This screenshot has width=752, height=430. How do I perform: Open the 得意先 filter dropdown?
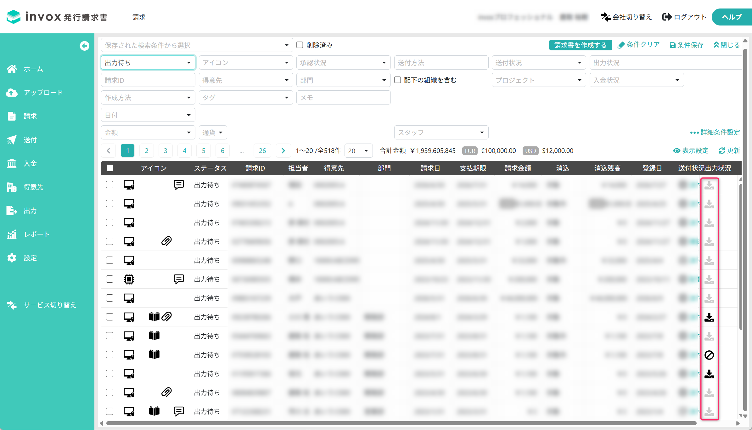(246, 80)
